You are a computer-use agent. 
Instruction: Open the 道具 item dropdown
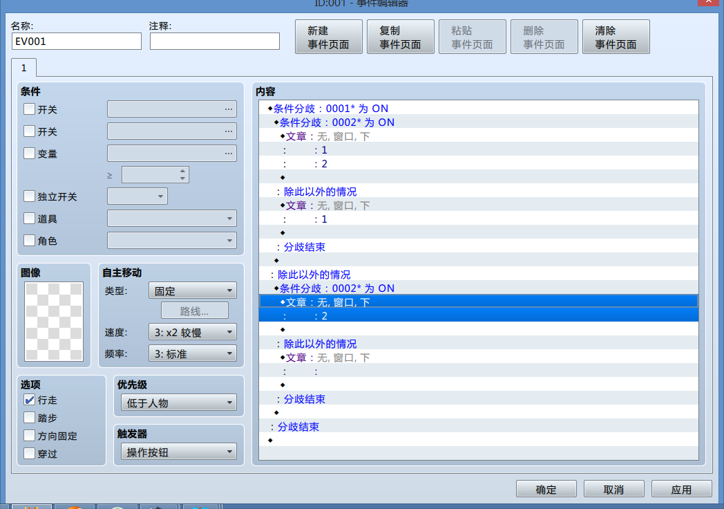click(172, 219)
